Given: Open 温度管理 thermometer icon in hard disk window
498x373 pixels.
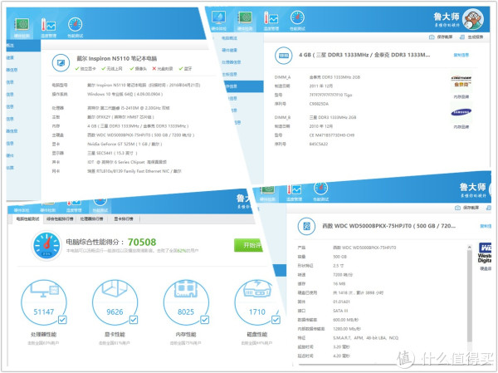Looking at the screenshot, I should coord(294,190).
